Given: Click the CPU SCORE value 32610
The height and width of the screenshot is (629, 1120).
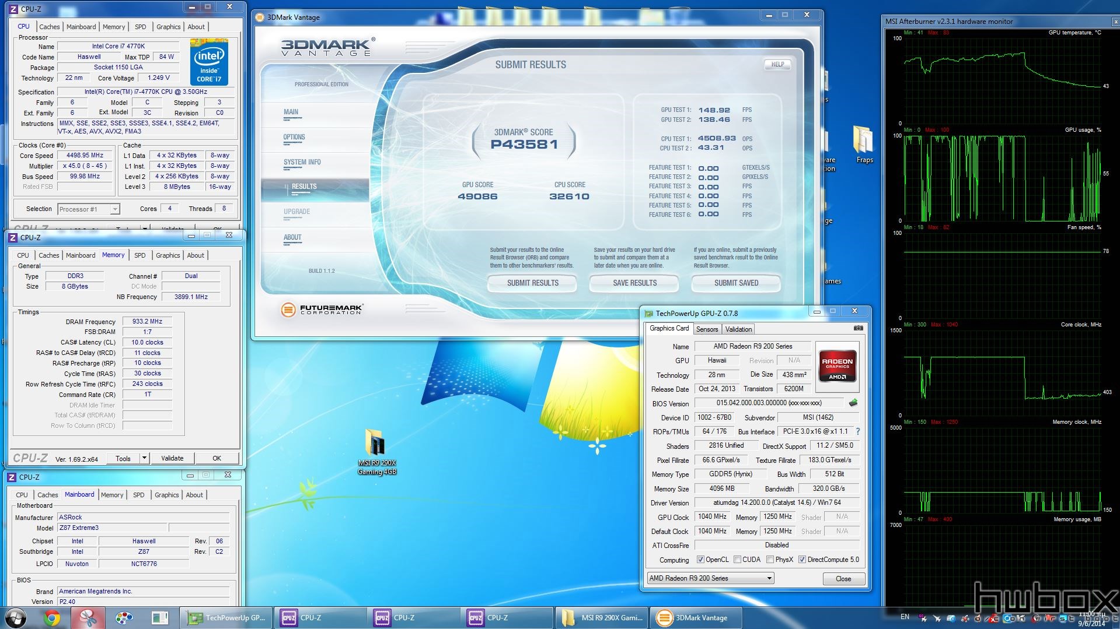Looking at the screenshot, I should 569,196.
